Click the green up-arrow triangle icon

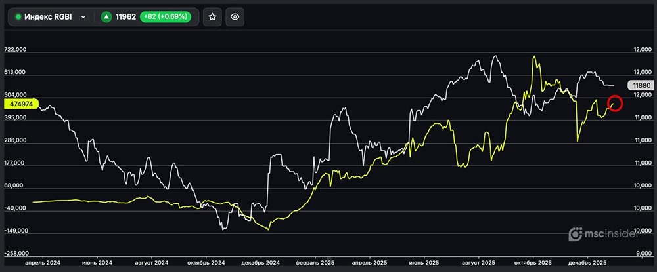[x=107, y=17]
